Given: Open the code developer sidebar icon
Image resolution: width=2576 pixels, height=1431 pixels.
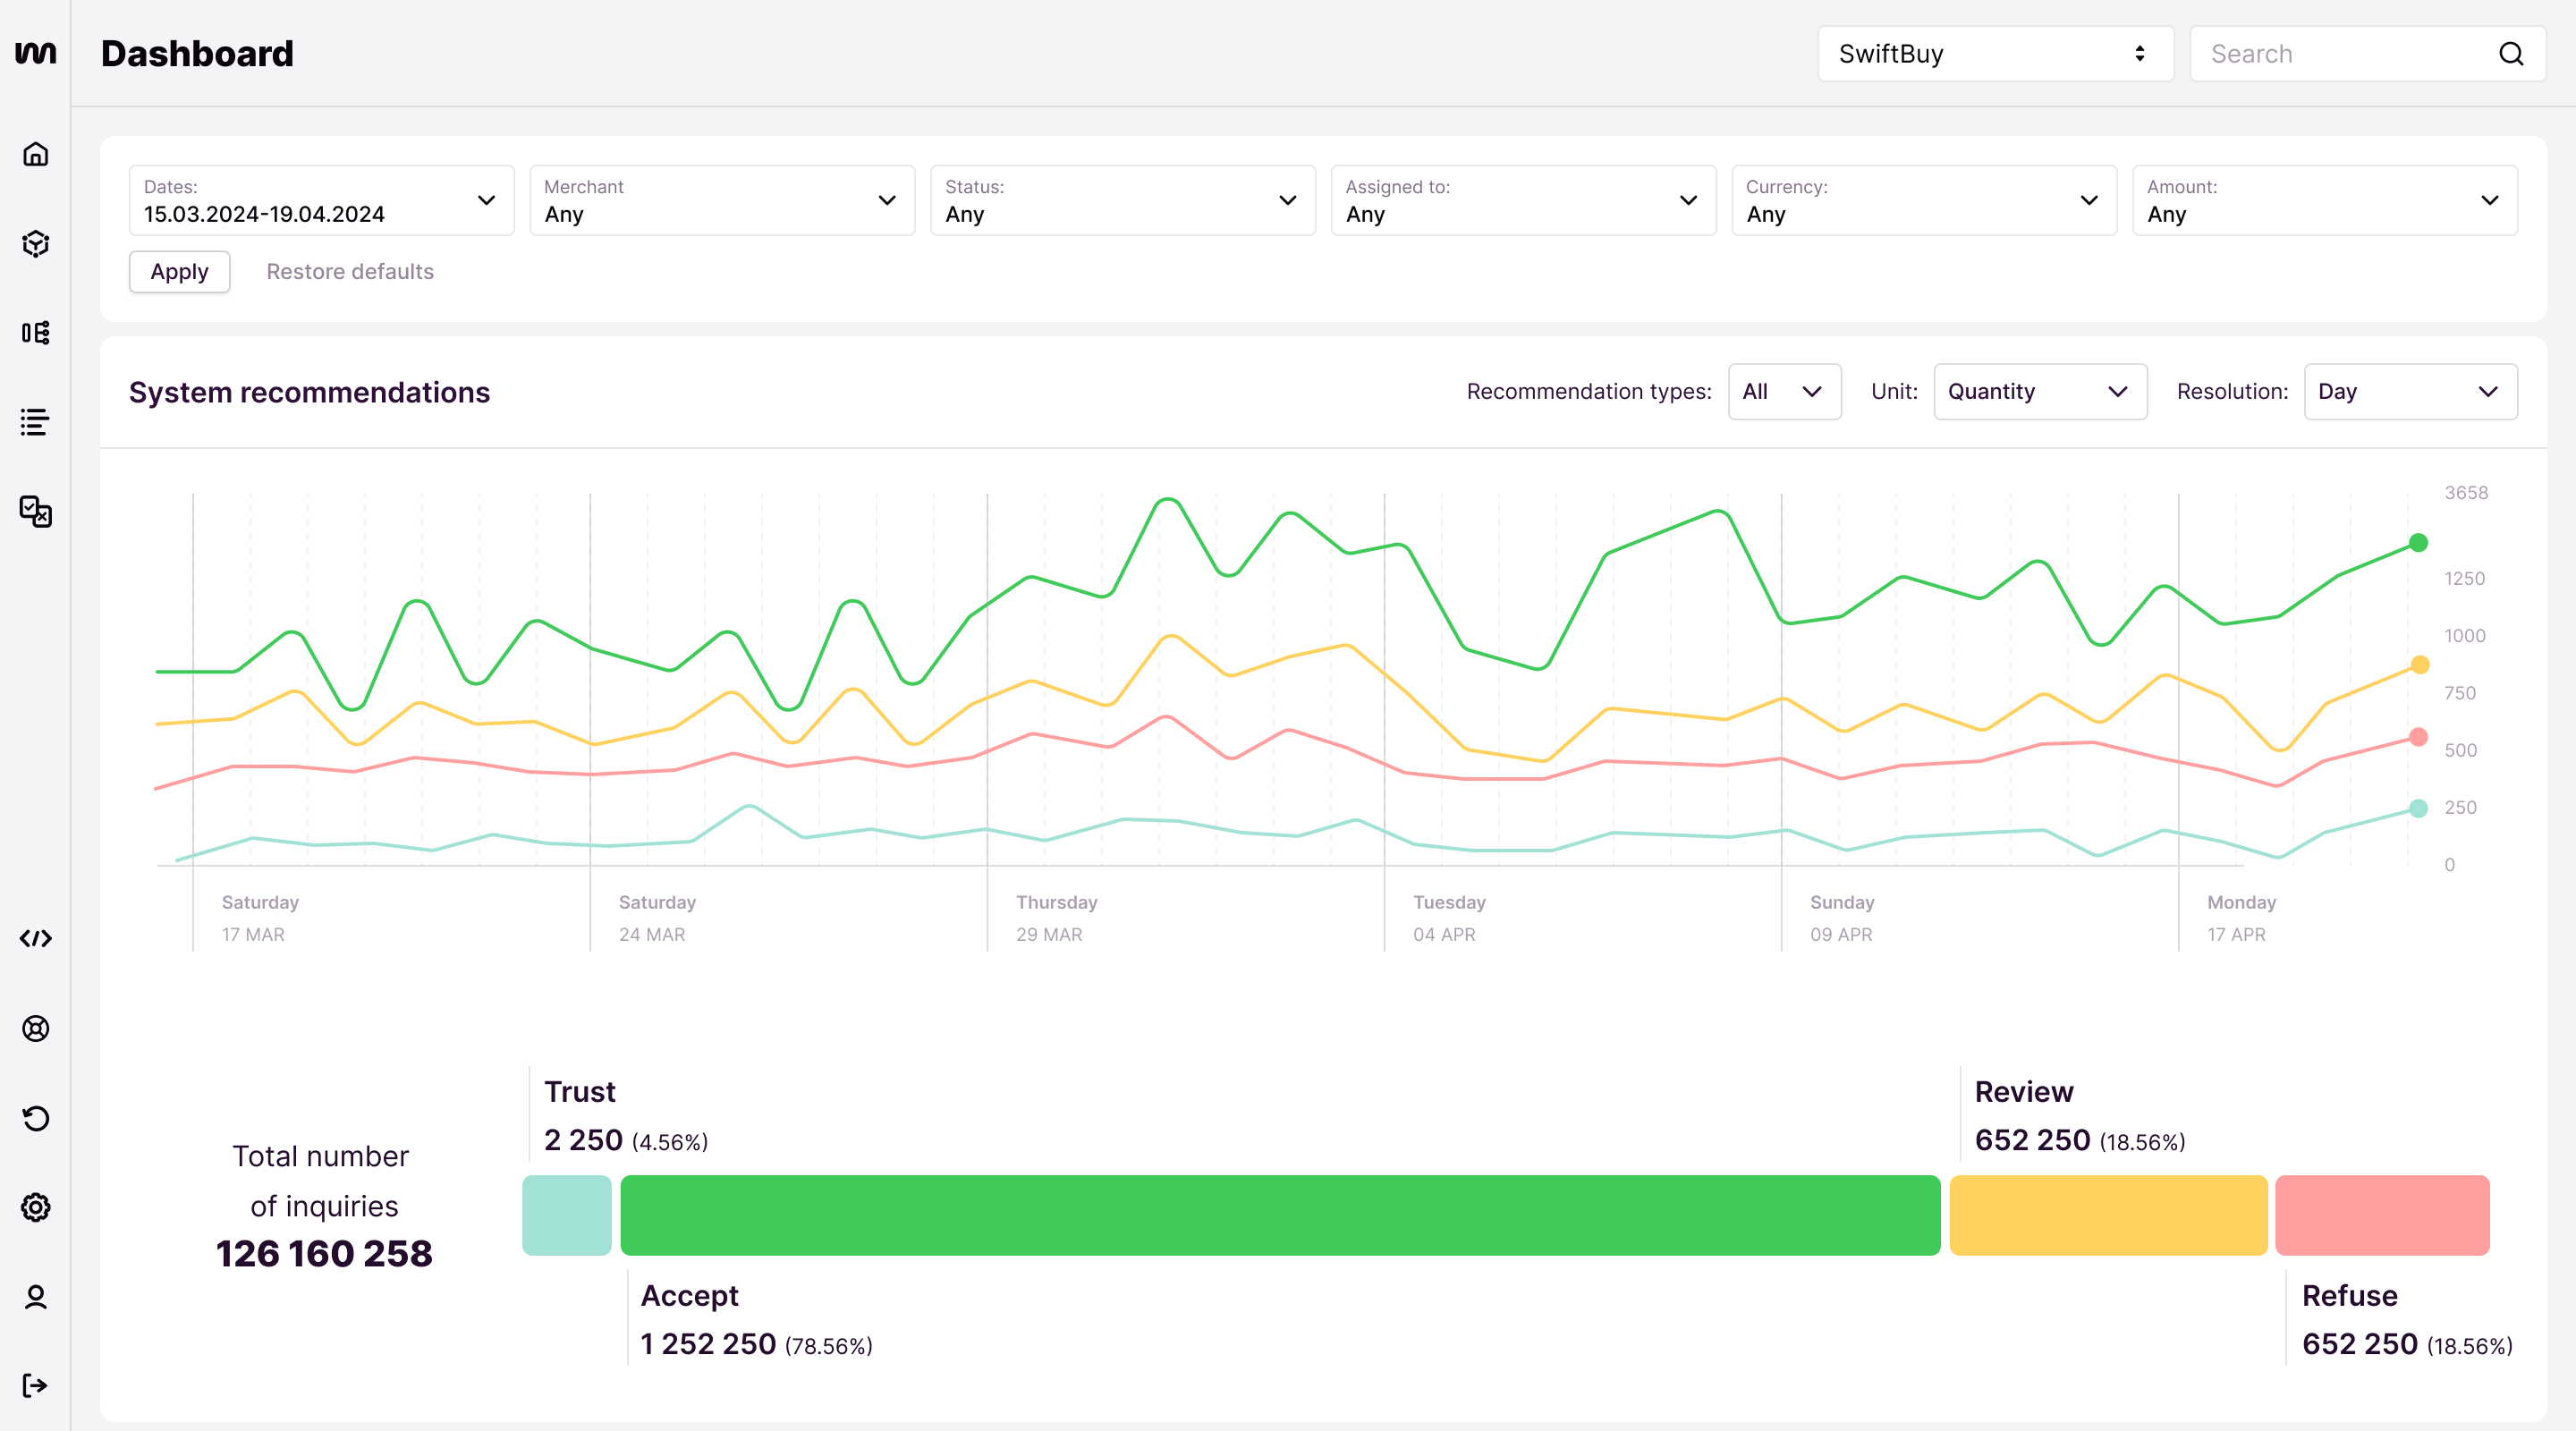Looking at the screenshot, I should (36, 938).
